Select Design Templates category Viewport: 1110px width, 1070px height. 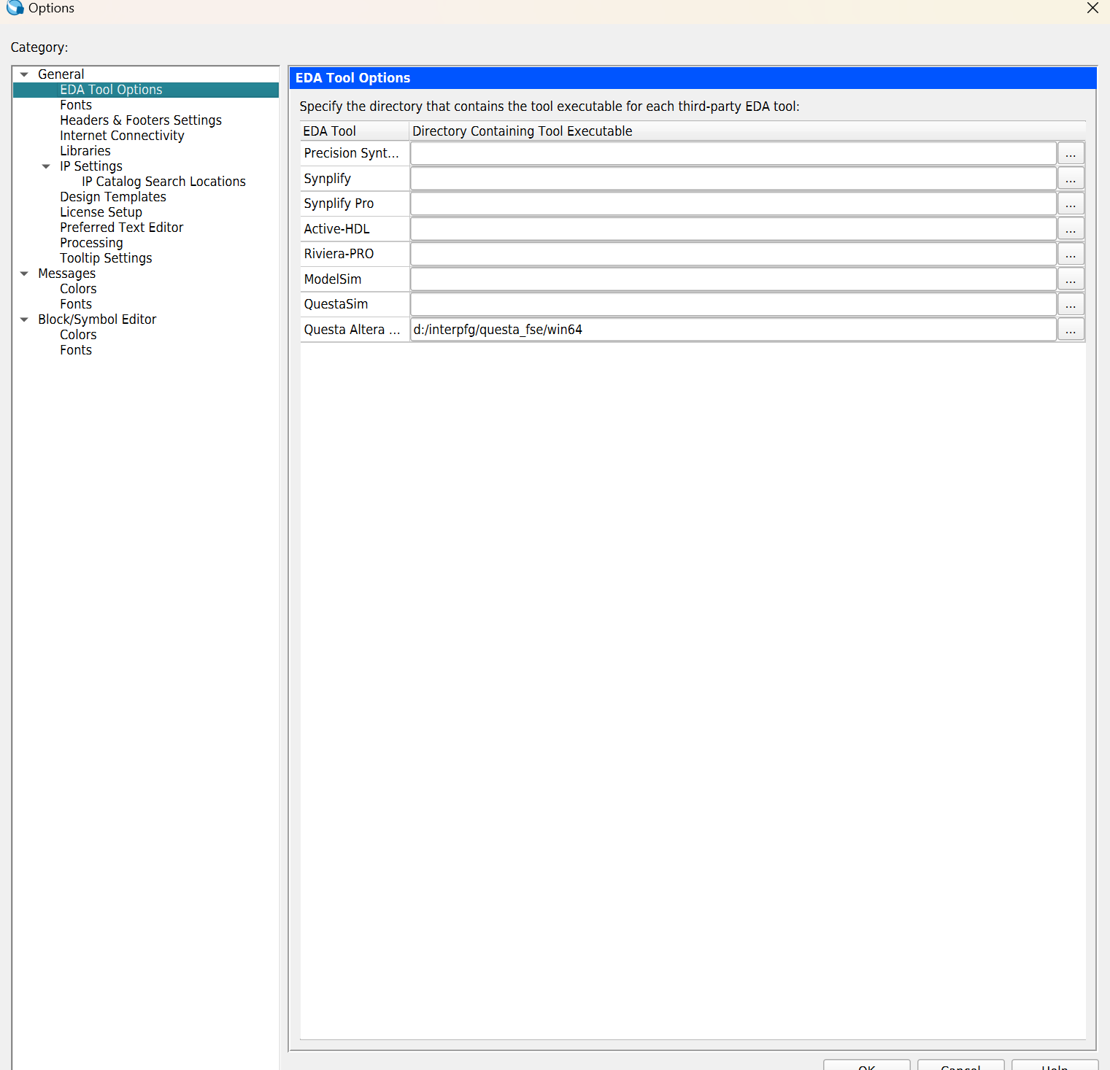[113, 197]
